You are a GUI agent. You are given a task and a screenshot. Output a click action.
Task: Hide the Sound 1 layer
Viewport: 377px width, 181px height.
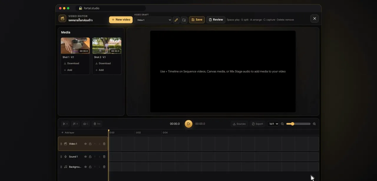pyautogui.click(x=85, y=157)
